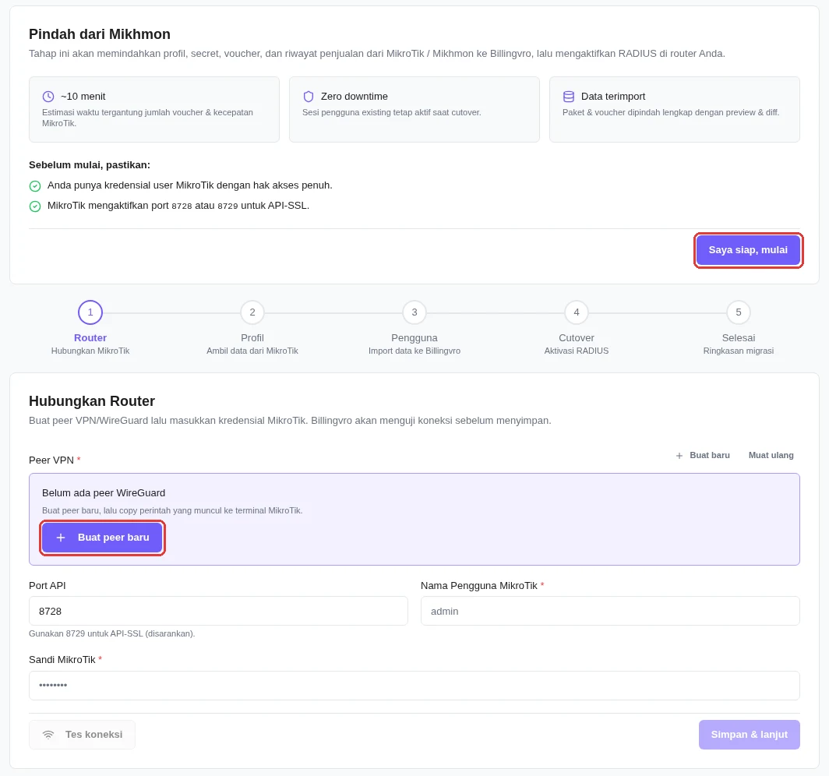This screenshot has width=829, height=776.
Task: Test the connection with Tes koneksi
Action: pos(82,735)
